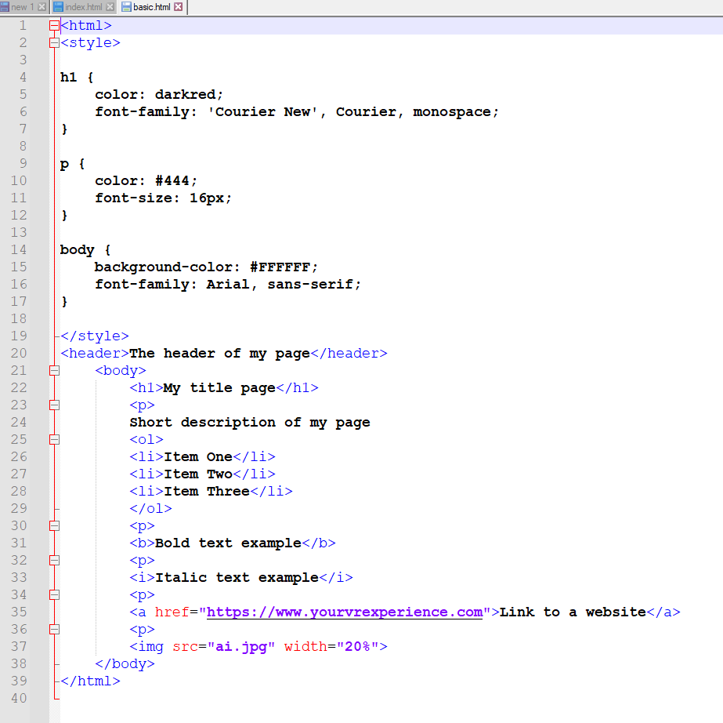Collapse the fold marker on line 36
Screen dimensions: 723x723
[54, 630]
